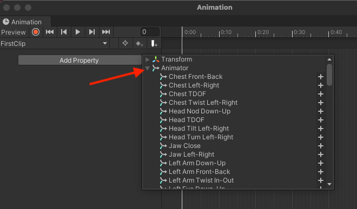Click the Transform label in the property list
This screenshot has width=357, height=209.
[177, 59]
